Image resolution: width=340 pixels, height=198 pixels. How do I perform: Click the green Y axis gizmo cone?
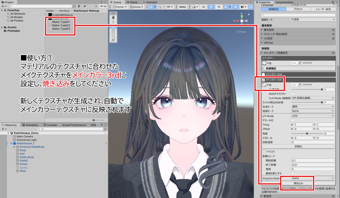tap(242, 17)
